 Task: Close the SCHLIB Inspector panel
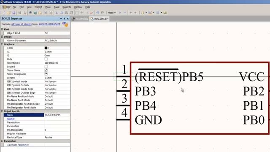tap(68, 19)
